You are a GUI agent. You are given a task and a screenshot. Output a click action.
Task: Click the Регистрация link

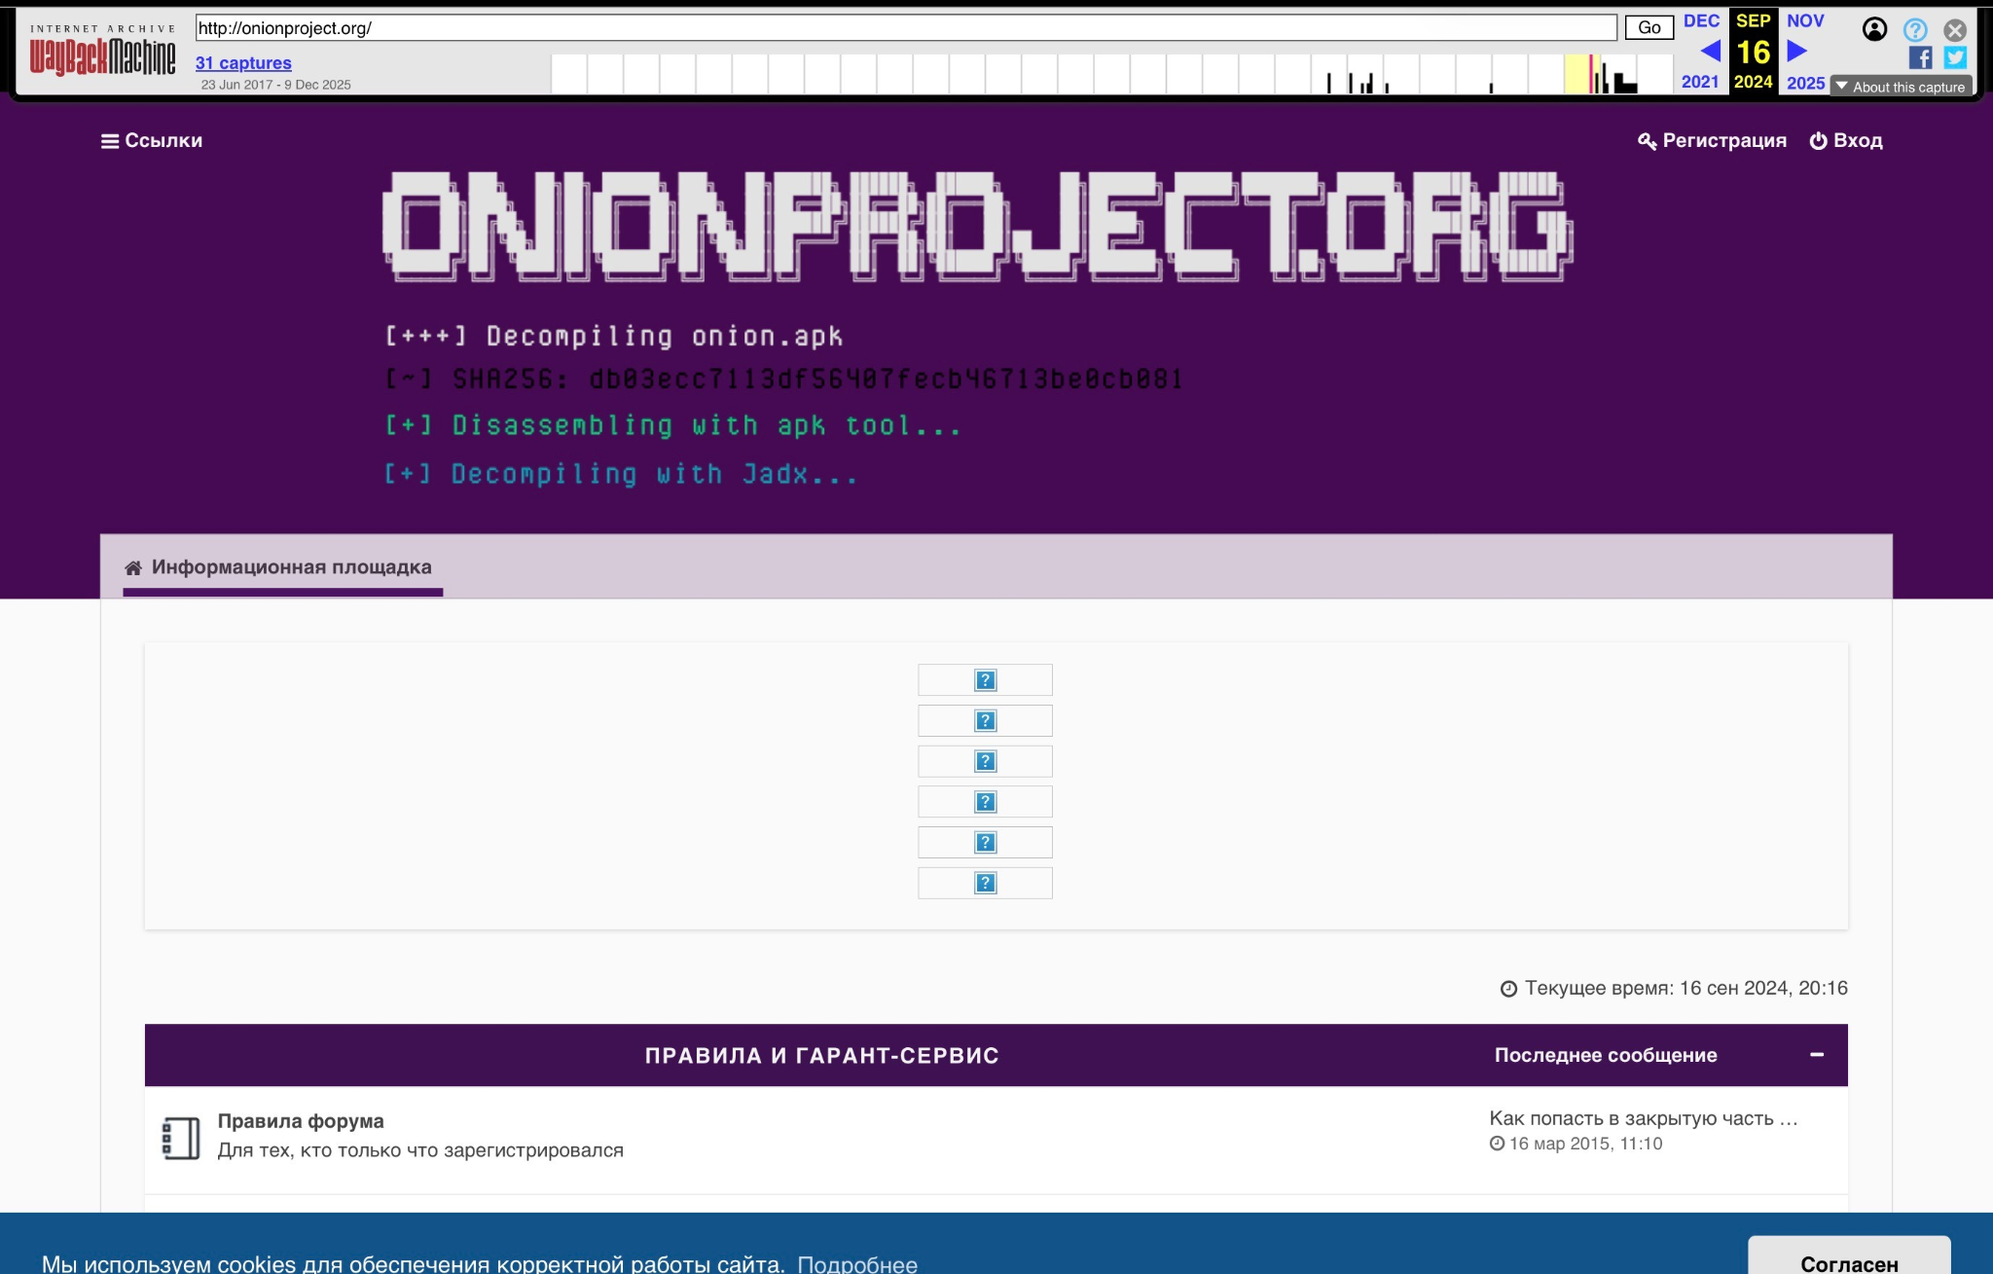[1713, 141]
